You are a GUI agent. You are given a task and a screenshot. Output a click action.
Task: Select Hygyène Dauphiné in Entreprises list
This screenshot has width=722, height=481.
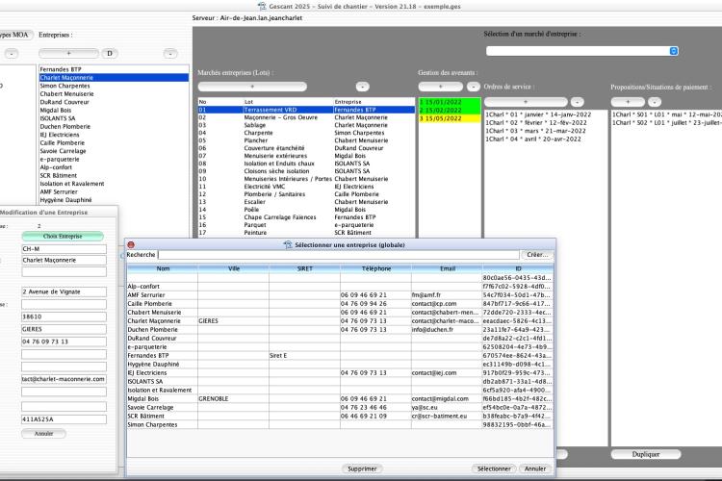[114, 200]
